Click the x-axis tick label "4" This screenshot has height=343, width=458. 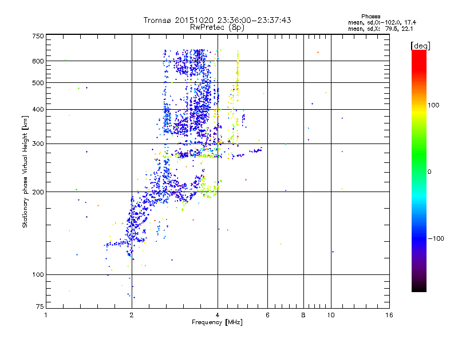[218, 315]
